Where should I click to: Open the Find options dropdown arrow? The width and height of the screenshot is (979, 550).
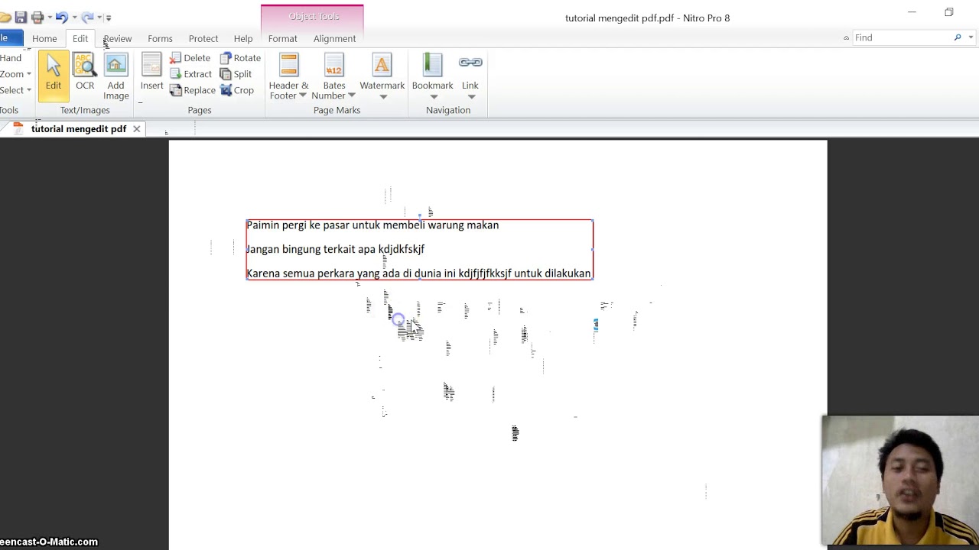[971, 37]
